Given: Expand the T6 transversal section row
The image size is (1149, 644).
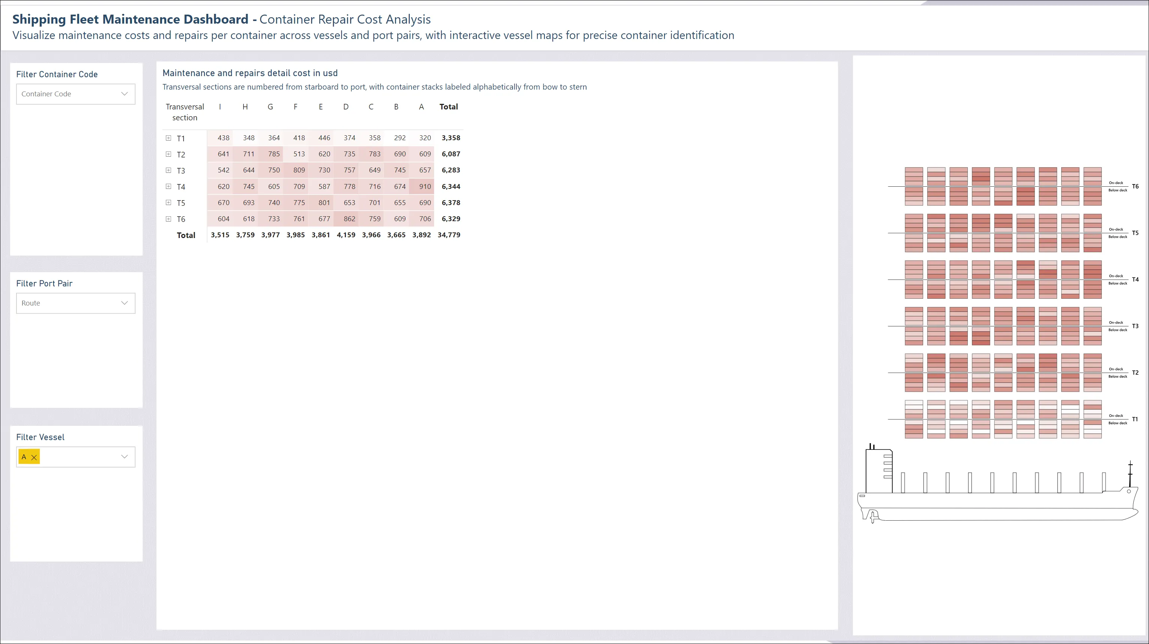Looking at the screenshot, I should pos(168,219).
